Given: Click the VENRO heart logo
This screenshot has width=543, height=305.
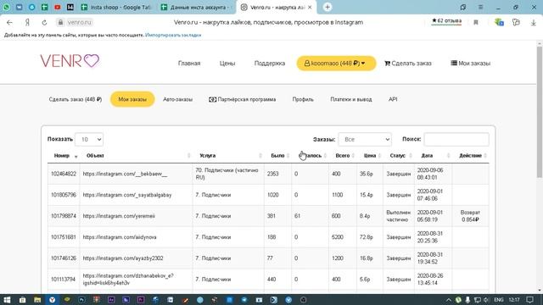Looking at the screenshot, I should [x=70, y=61].
